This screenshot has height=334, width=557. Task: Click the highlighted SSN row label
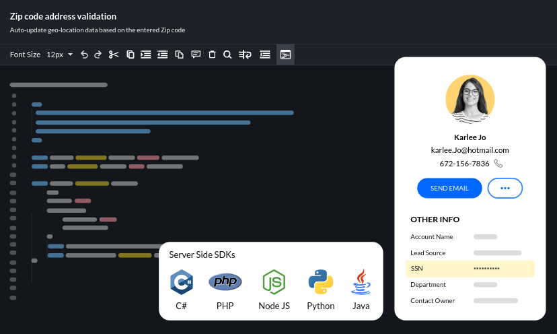click(x=416, y=268)
